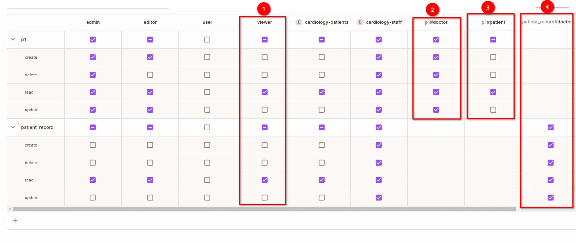Uncheck p1 create permission for admin

[93, 57]
